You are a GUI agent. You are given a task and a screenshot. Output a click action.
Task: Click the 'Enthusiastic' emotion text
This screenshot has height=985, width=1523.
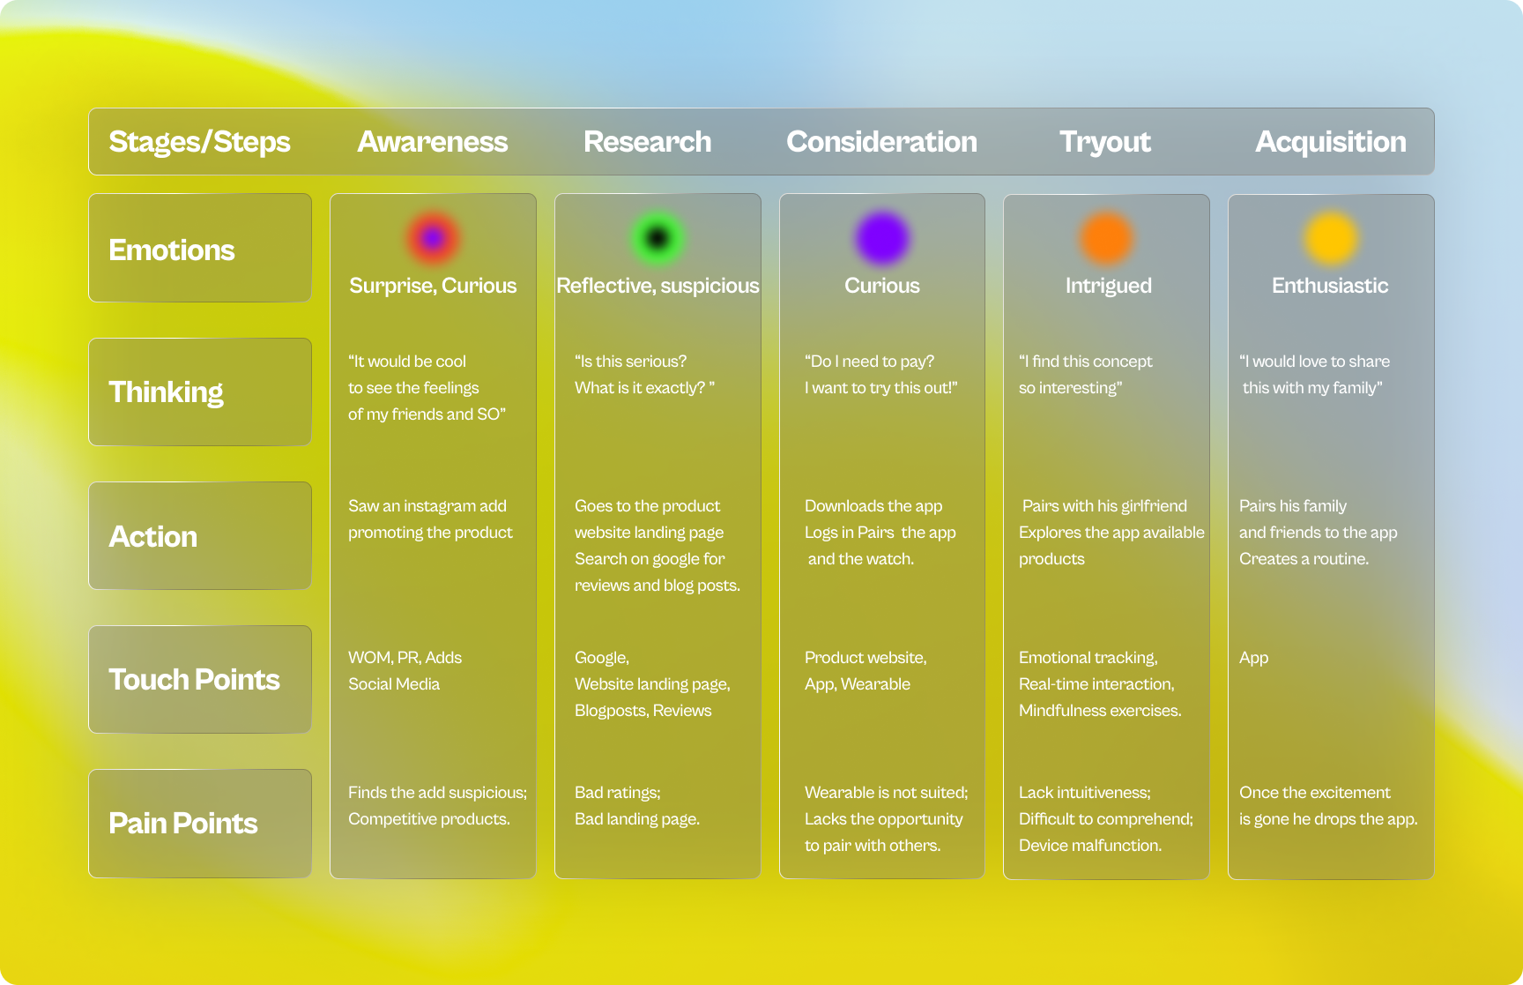1330,286
